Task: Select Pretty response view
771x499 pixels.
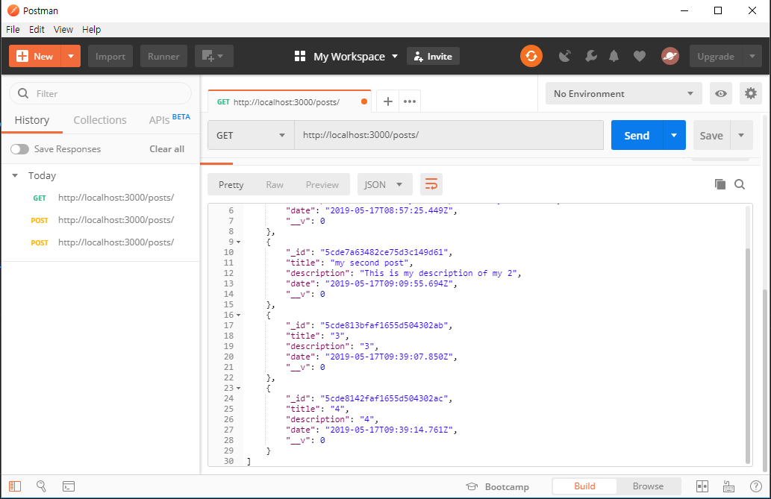Action: click(x=231, y=185)
